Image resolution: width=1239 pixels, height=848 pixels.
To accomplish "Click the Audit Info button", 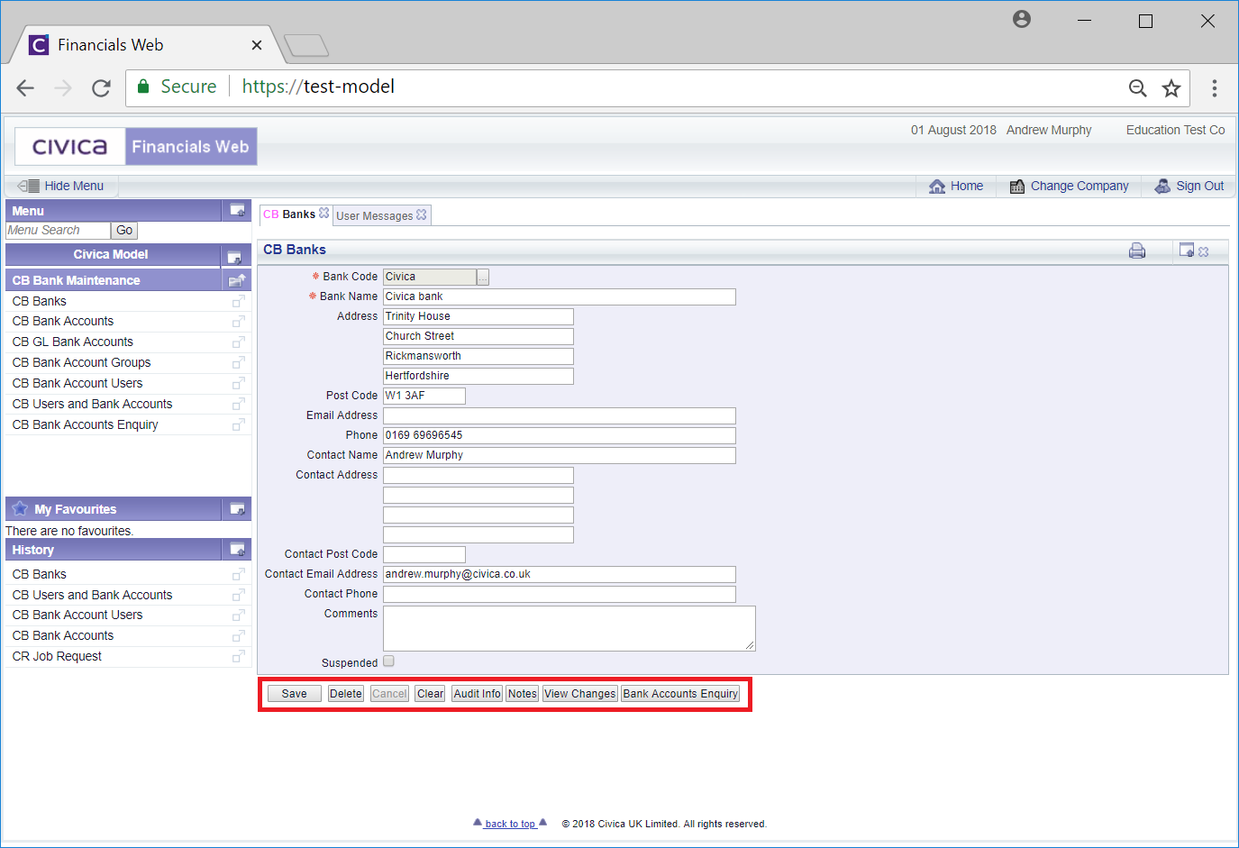I will 478,694.
